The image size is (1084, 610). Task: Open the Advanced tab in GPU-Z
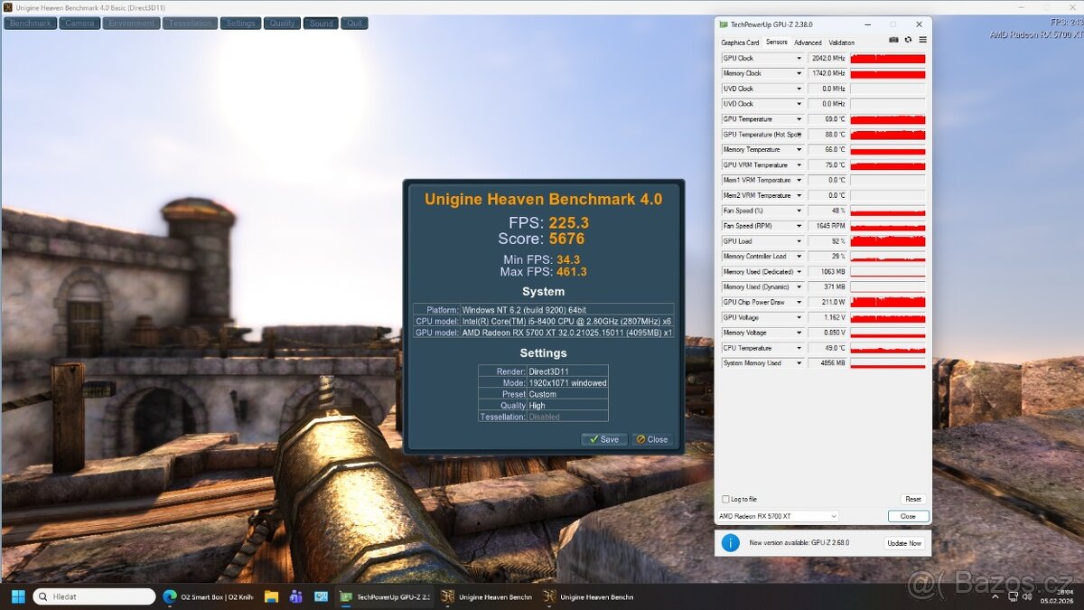pyautogui.click(x=808, y=42)
